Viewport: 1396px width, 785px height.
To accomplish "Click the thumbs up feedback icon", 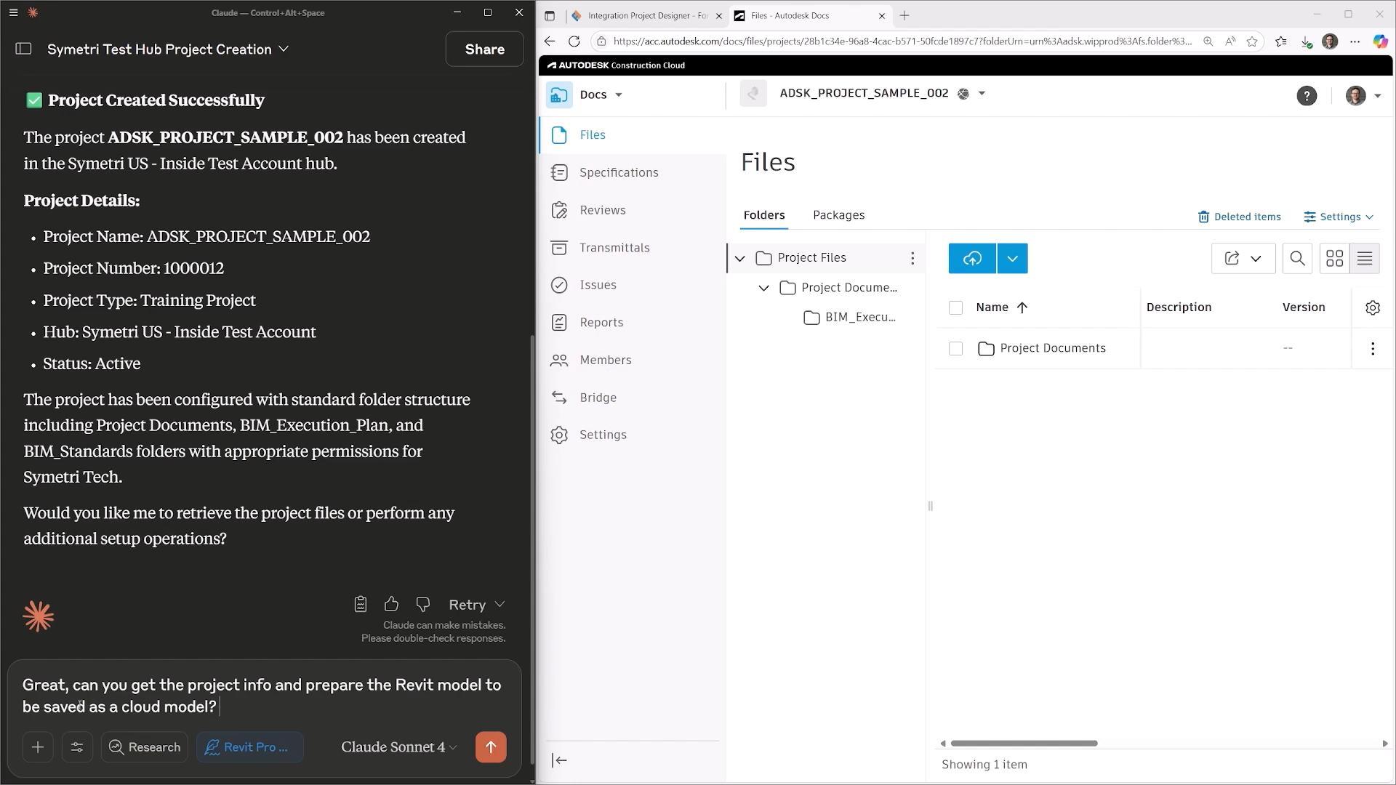I will [391, 604].
